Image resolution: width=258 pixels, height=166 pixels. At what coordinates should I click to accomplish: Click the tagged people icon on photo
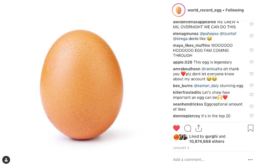point(6,160)
